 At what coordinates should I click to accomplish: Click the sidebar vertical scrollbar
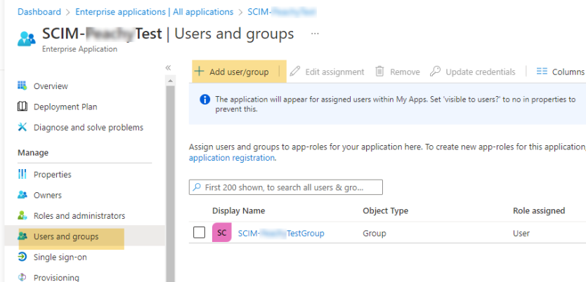tap(170, 175)
